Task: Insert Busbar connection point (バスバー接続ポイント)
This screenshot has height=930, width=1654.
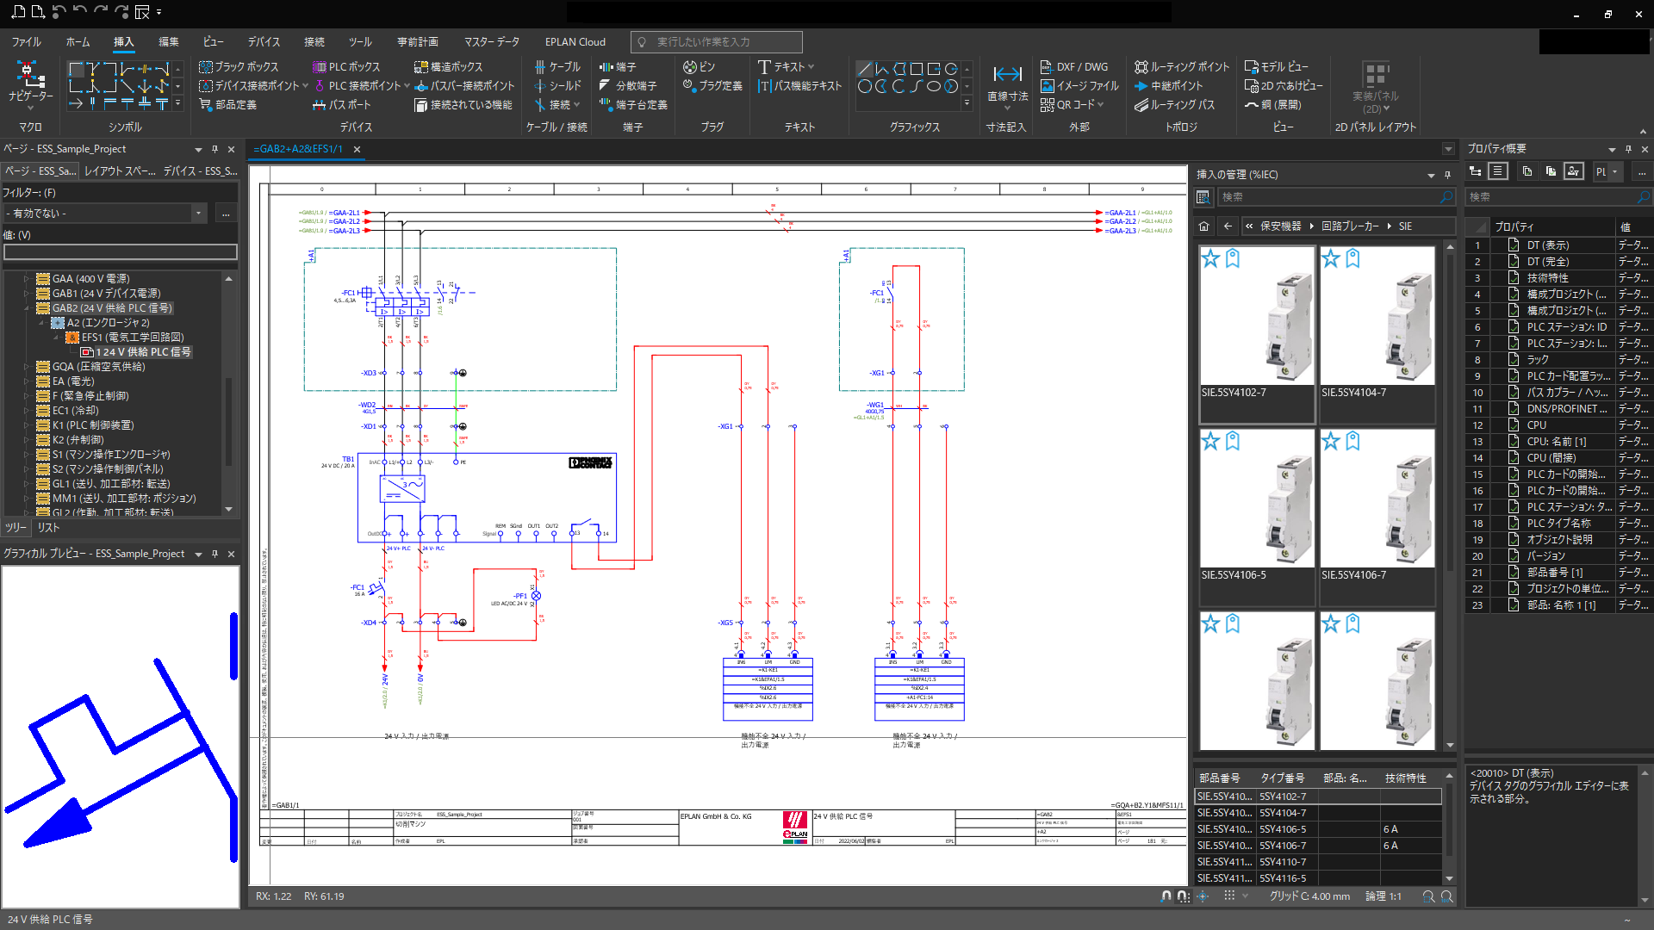Action: (464, 85)
